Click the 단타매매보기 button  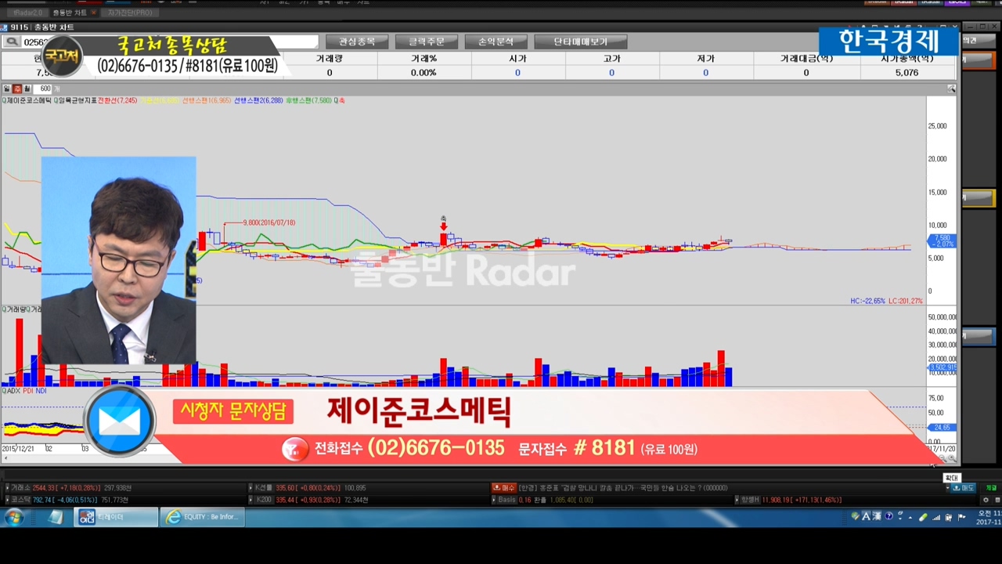coord(580,42)
